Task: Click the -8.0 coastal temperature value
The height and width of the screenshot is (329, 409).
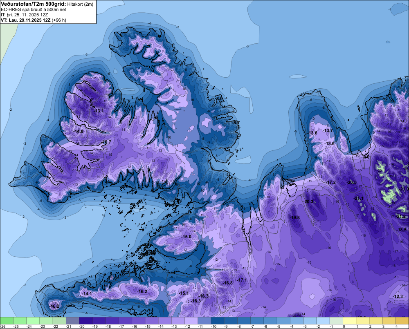Action: click(x=220, y=98)
